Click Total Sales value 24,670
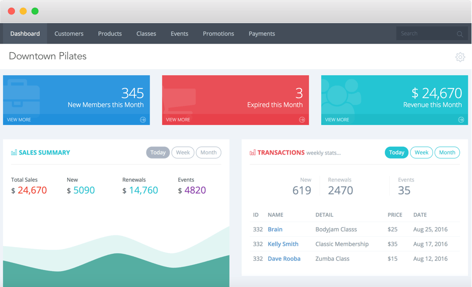The height and width of the screenshot is (287, 472). click(x=32, y=190)
